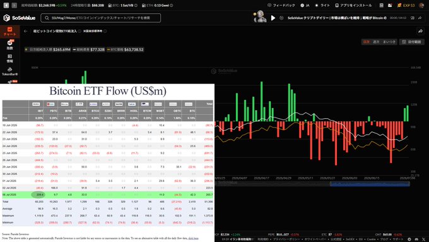Toggle 日次総純流入額 $265.69M legend series
The width and height of the screenshot is (429, 242).
(47, 50)
